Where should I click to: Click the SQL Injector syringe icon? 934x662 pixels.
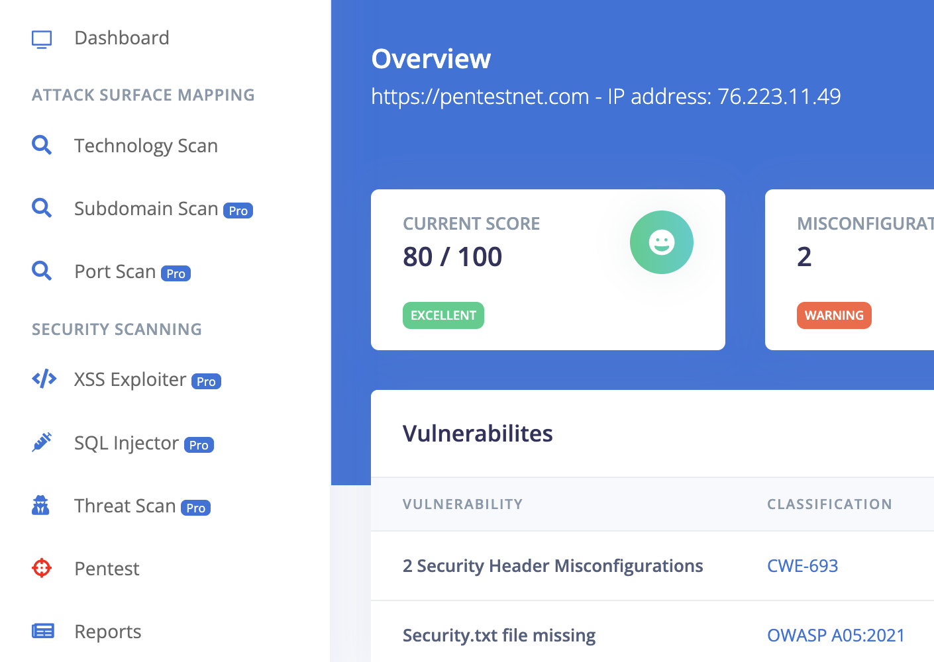42,442
